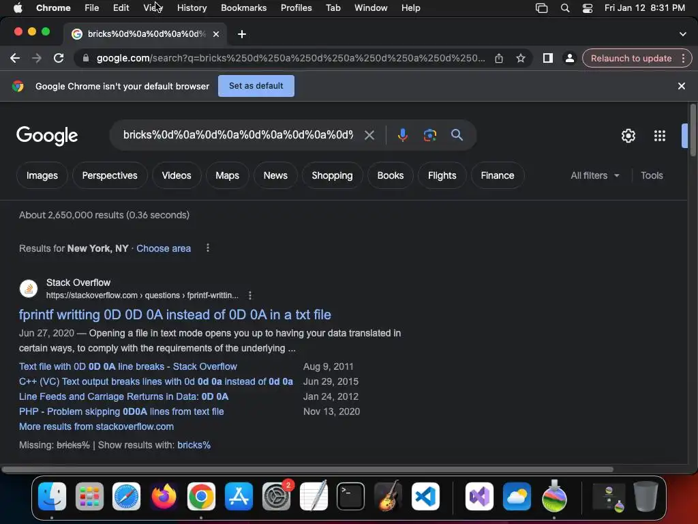The width and height of the screenshot is (698, 524).
Task: Open More results from stackoverflow.com
Action: [x=96, y=427]
